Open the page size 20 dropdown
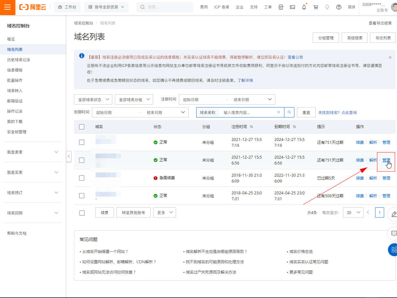397x298 pixels. [353, 212]
